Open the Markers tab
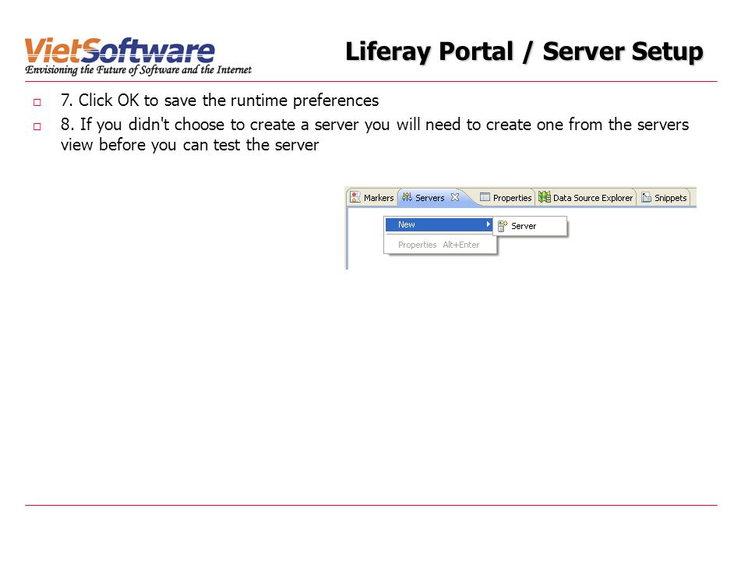This screenshot has height=561, width=748. click(x=372, y=197)
